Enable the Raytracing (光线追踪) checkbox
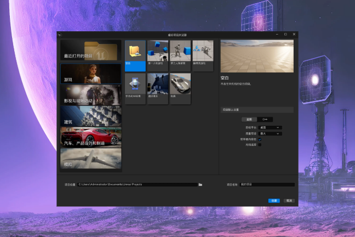 tap(260, 145)
